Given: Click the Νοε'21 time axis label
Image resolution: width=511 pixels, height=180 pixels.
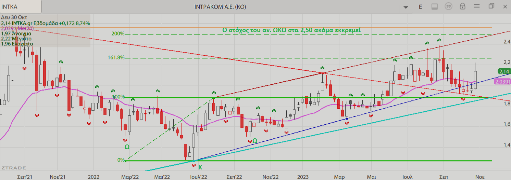Looking at the screenshot, I should click(x=58, y=177).
